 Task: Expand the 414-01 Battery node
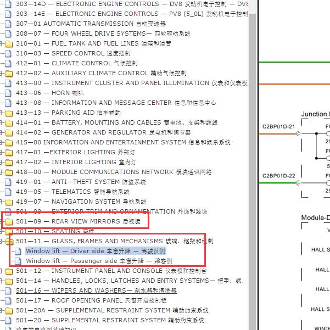1,122
